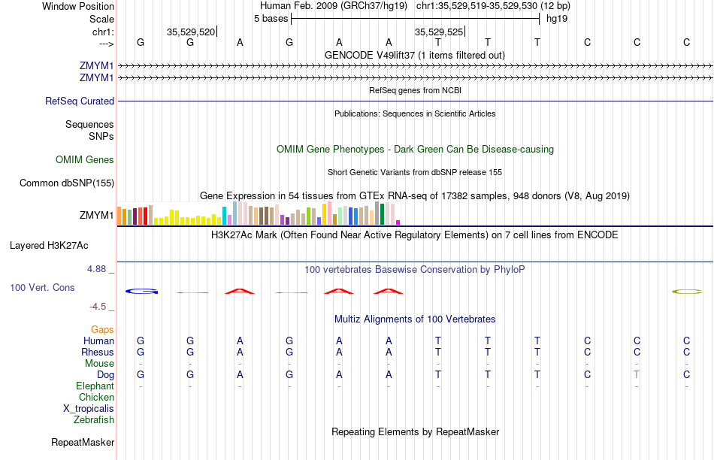Open the GENCODE V49lift37 track title

tap(415, 55)
